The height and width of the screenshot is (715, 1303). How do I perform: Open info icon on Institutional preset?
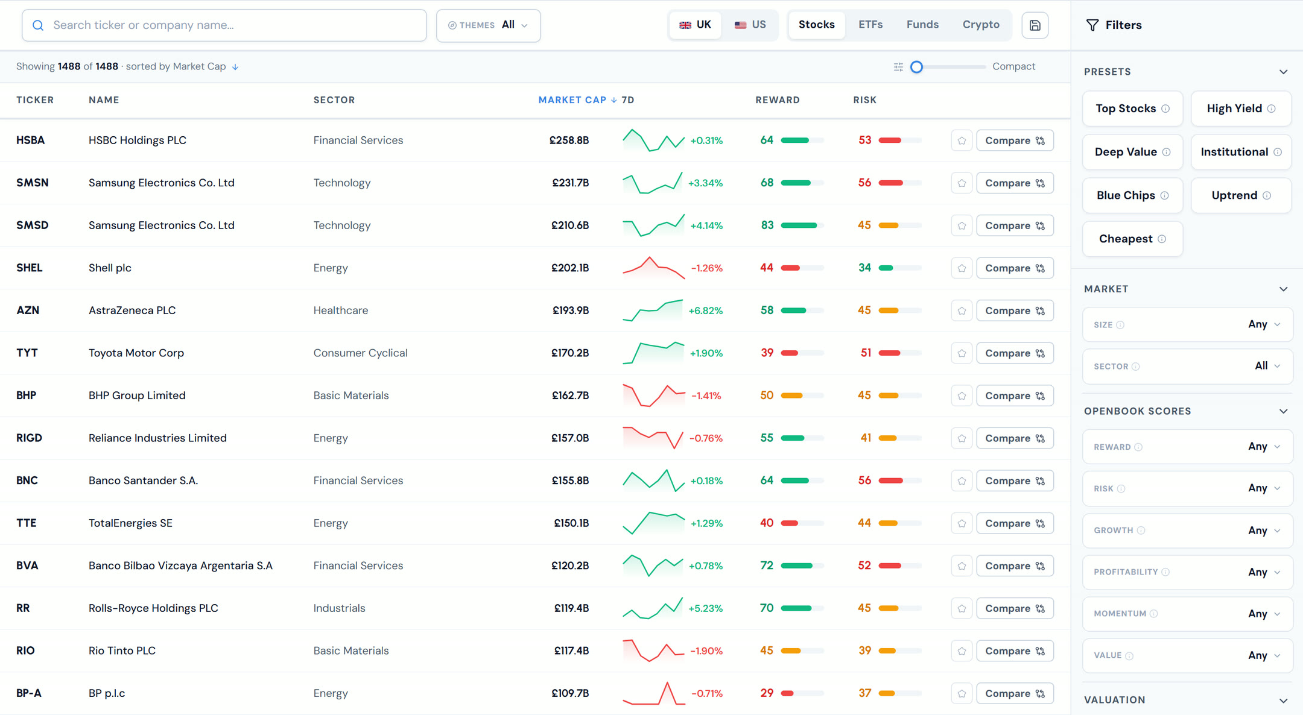[1278, 152]
